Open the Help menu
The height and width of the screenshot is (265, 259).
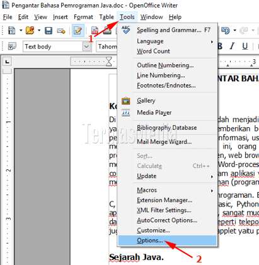tap(175, 17)
